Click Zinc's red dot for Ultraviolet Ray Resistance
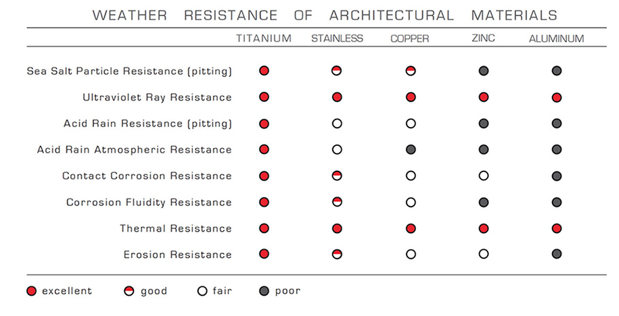This screenshot has width=619, height=316. tap(484, 97)
